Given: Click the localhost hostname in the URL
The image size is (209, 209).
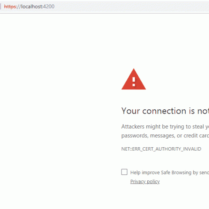Looking at the screenshot, I should (32, 7).
